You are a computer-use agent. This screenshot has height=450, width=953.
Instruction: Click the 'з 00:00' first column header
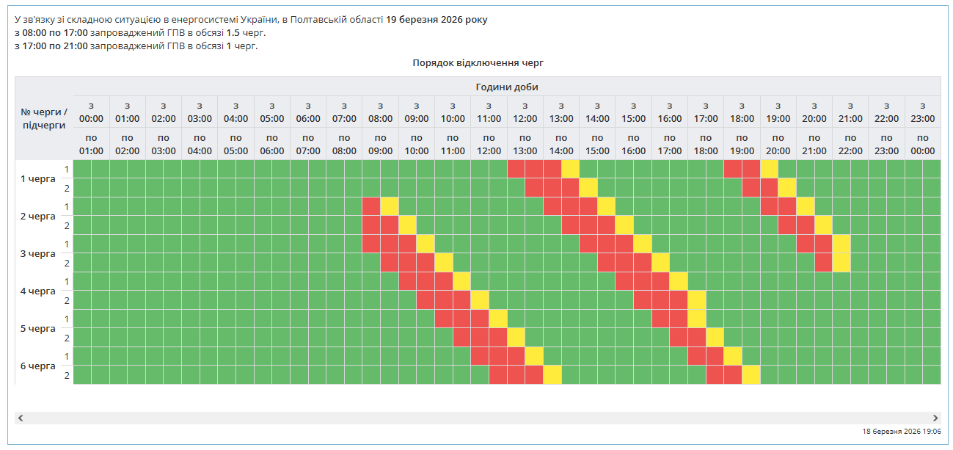91,112
